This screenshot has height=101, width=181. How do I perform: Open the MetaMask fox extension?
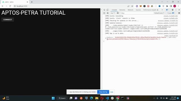(141, 6)
